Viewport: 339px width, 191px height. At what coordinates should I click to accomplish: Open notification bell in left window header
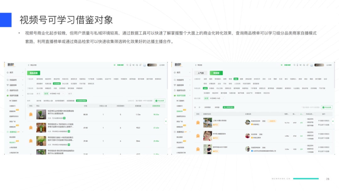click(x=140, y=65)
